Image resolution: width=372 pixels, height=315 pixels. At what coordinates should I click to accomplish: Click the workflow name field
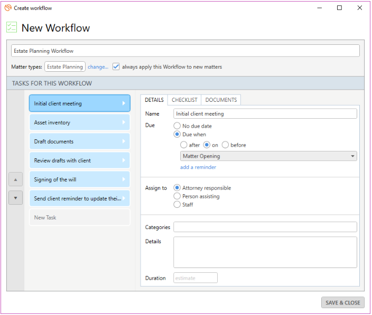coord(185,51)
